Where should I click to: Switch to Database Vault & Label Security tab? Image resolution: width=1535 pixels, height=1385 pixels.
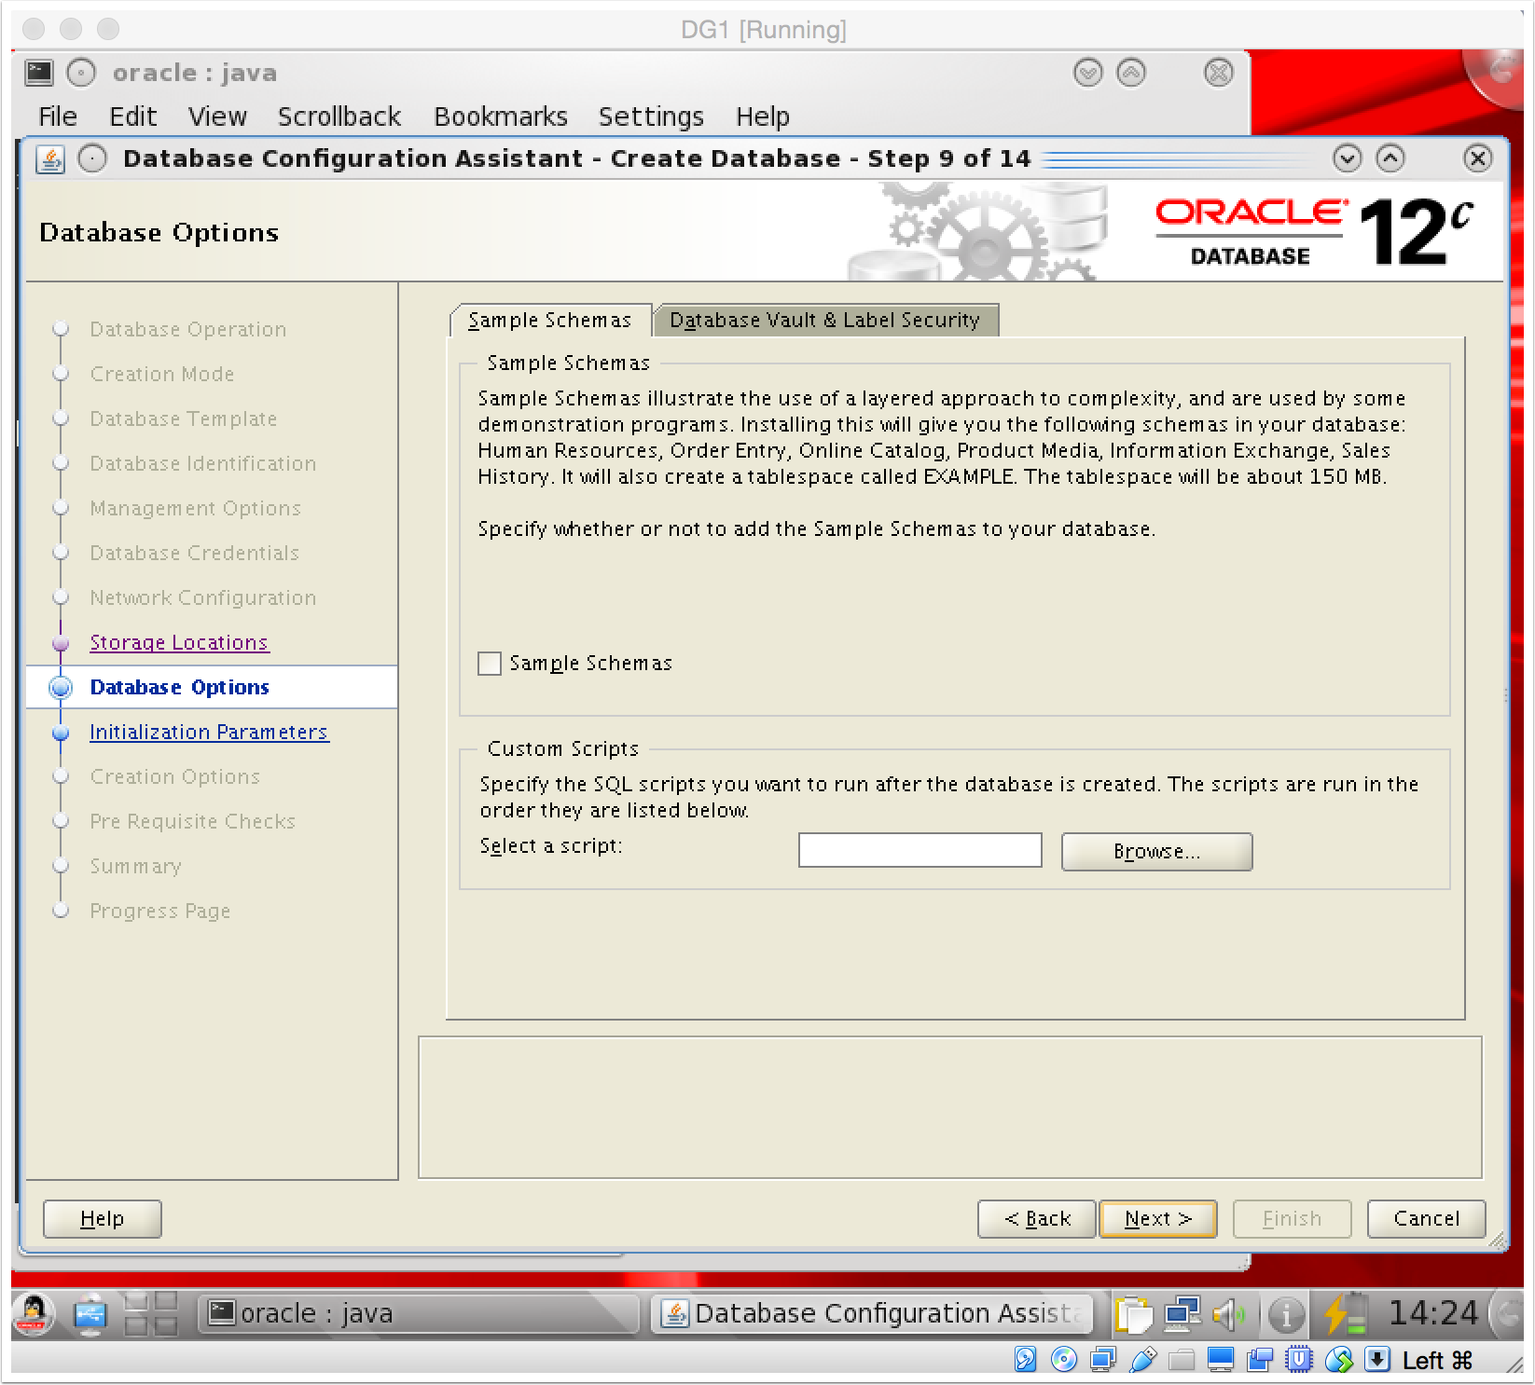825,320
